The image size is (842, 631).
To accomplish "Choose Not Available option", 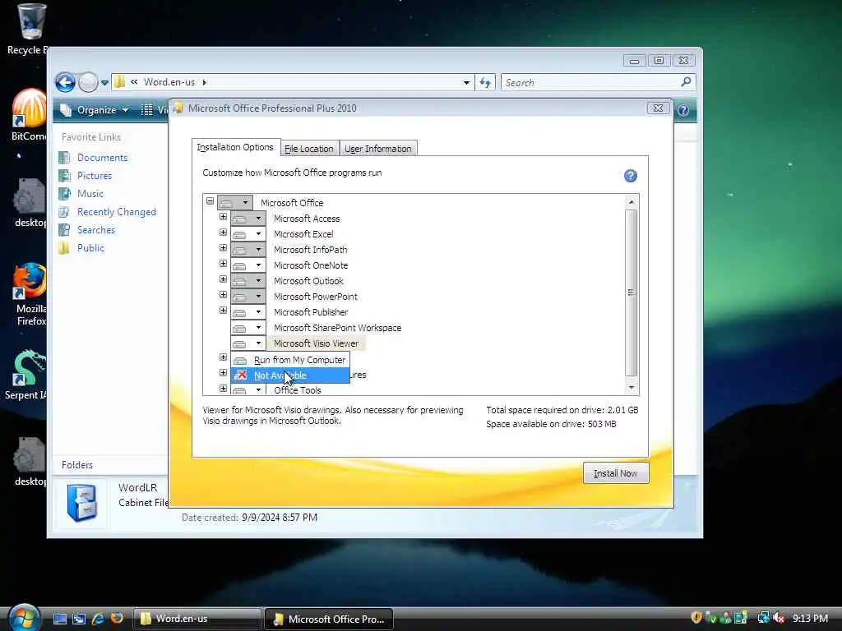I will pos(290,375).
